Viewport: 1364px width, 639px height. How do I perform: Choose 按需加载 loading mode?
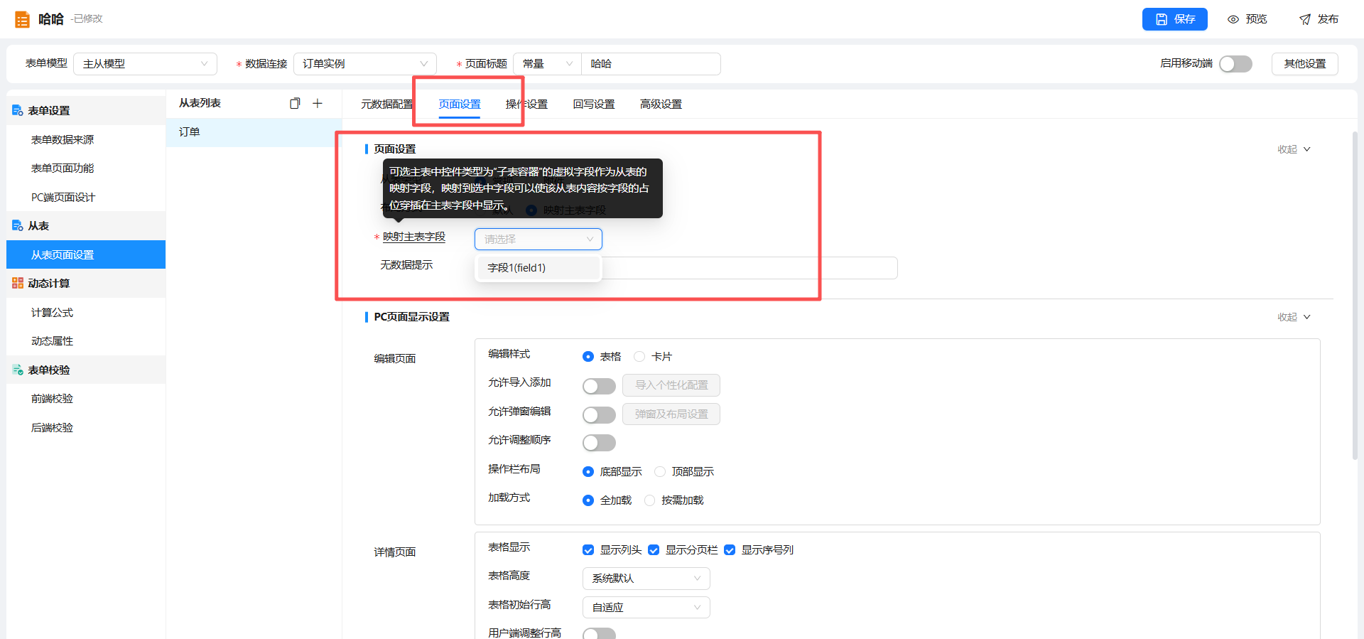(649, 500)
